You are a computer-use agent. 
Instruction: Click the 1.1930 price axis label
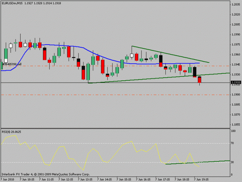coord(236,75)
